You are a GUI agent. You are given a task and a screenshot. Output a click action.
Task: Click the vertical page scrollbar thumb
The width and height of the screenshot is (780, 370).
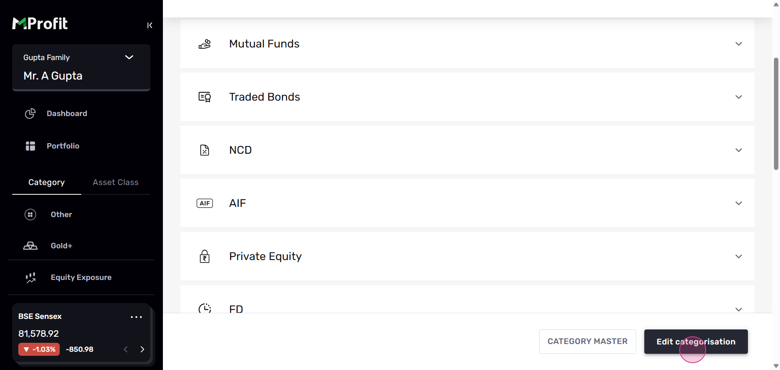[x=776, y=114]
